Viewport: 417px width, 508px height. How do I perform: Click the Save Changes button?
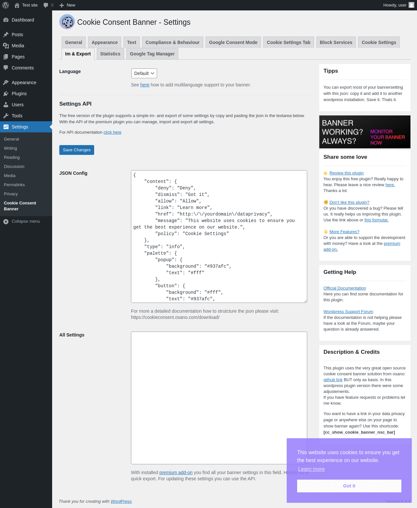coord(77,150)
